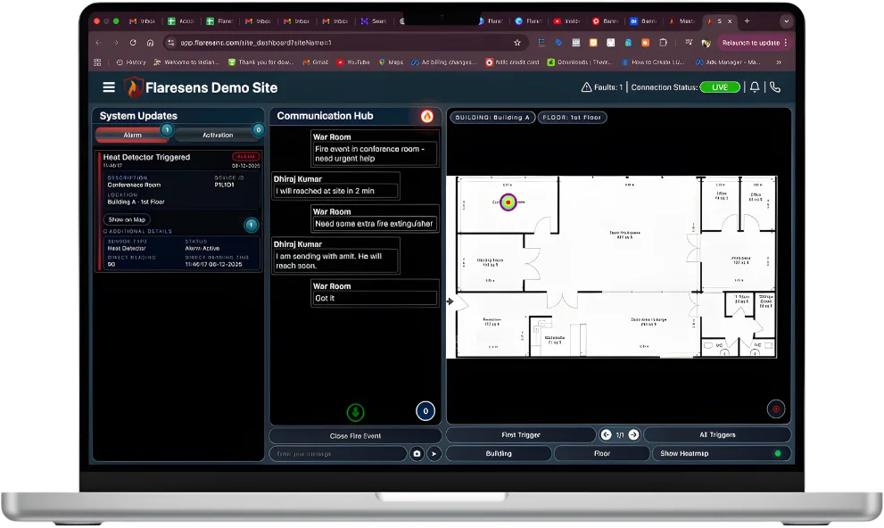
Task: Switch to the Alarm tab
Action: click(x=132, y=135)
